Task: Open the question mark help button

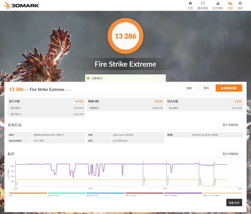Action: pyautogui.click(x=162, y=78)
